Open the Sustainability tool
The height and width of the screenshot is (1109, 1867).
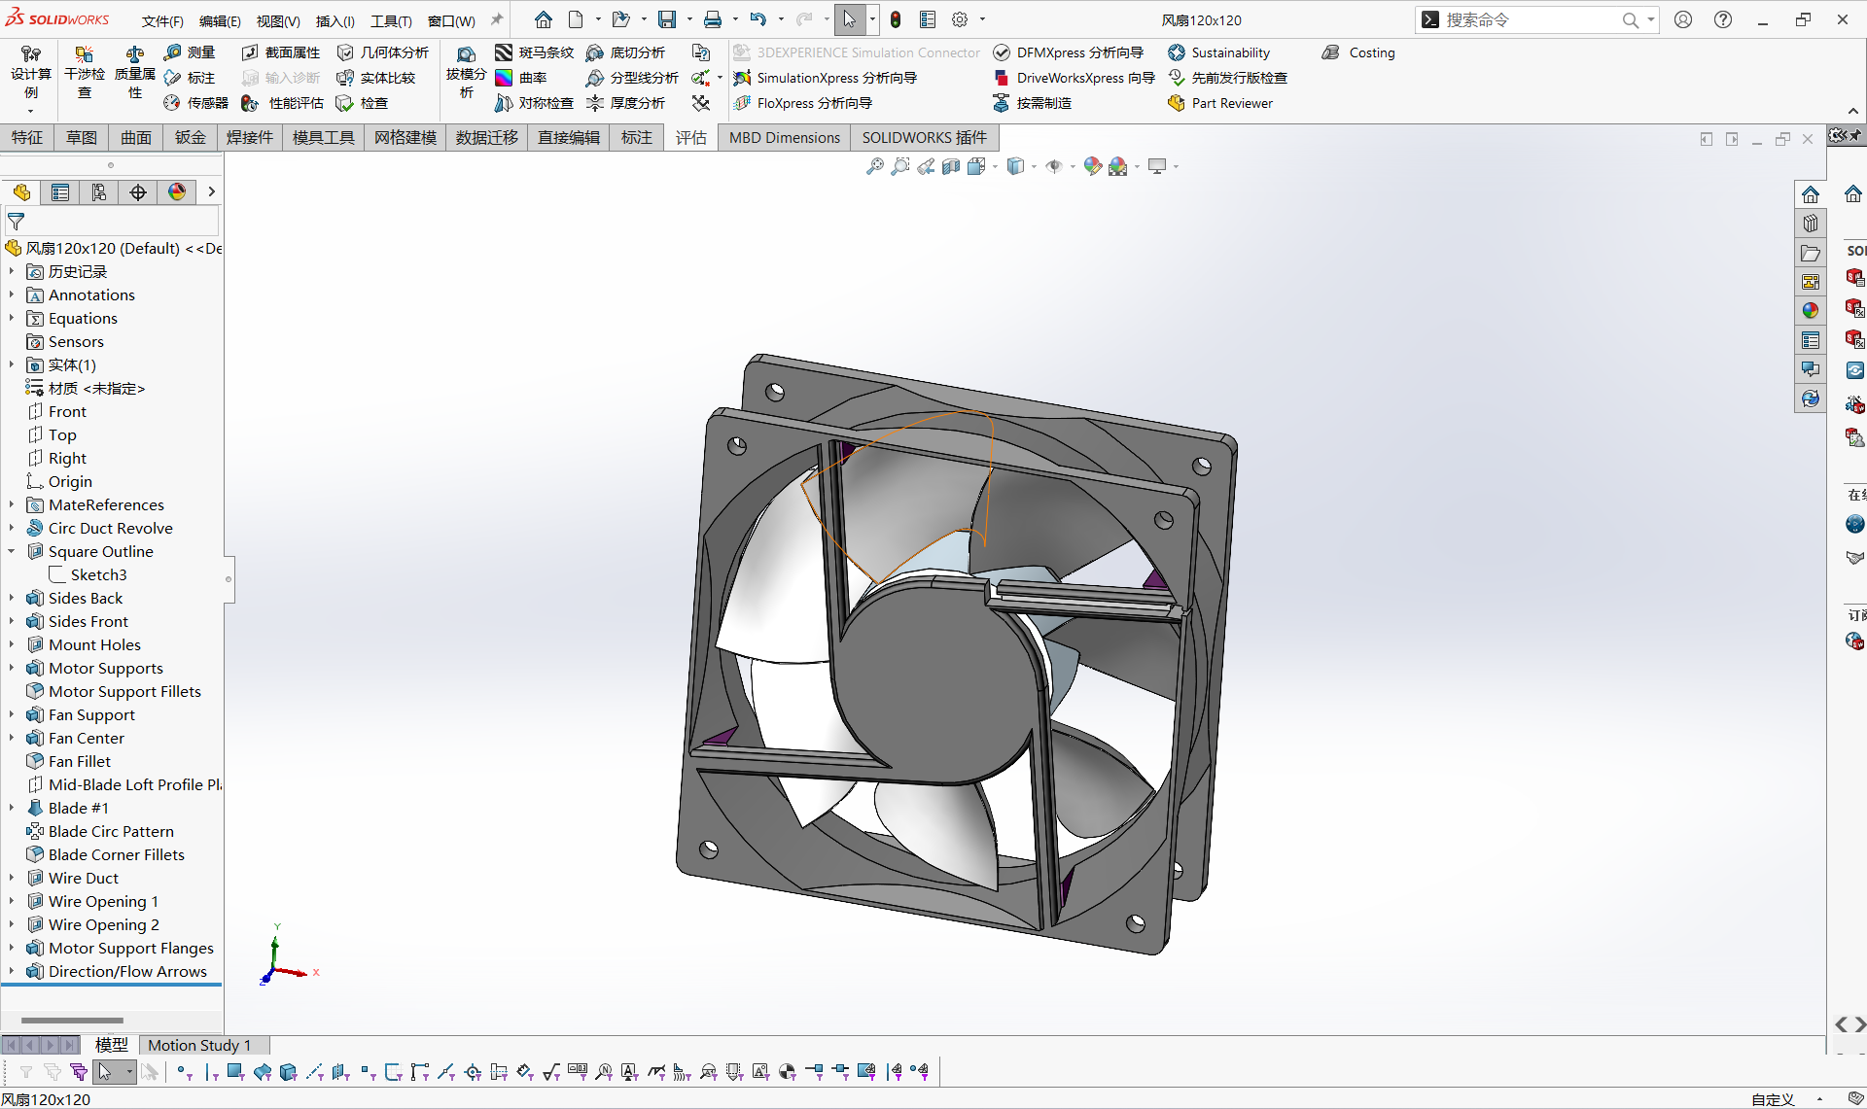tap(1218, 52)
